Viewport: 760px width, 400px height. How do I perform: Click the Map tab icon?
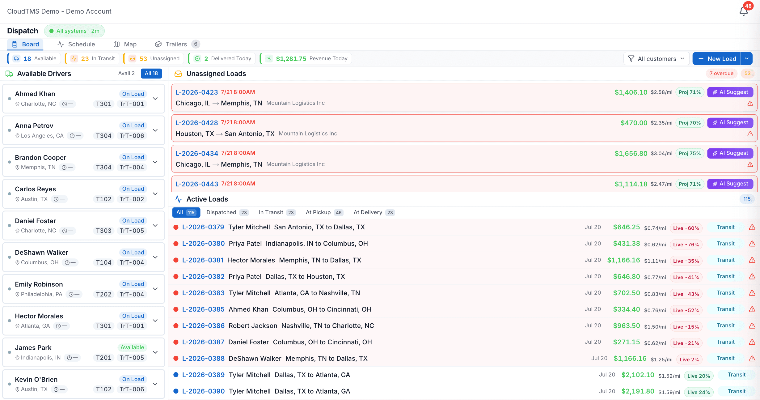116,44
